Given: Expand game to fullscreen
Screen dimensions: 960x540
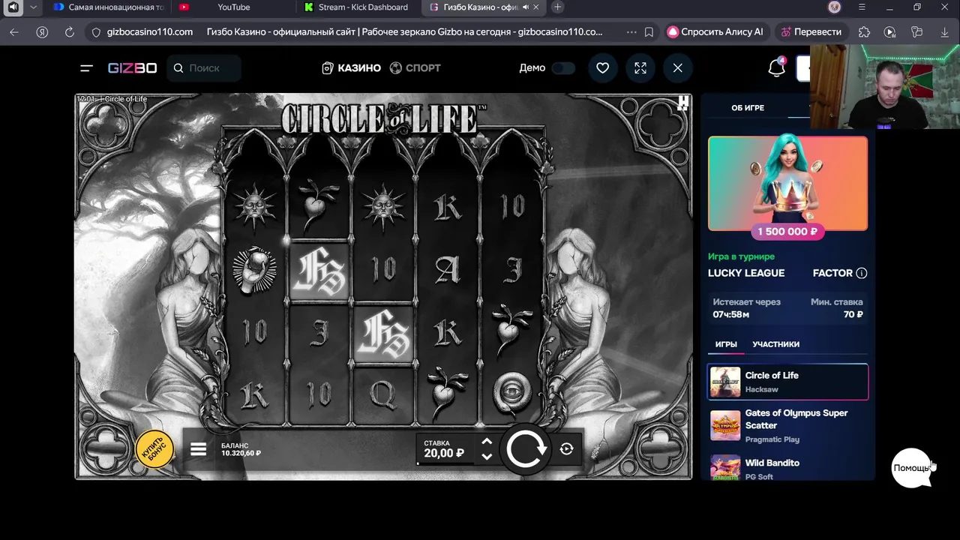Looking at the screenshot, I should (640, 68).
